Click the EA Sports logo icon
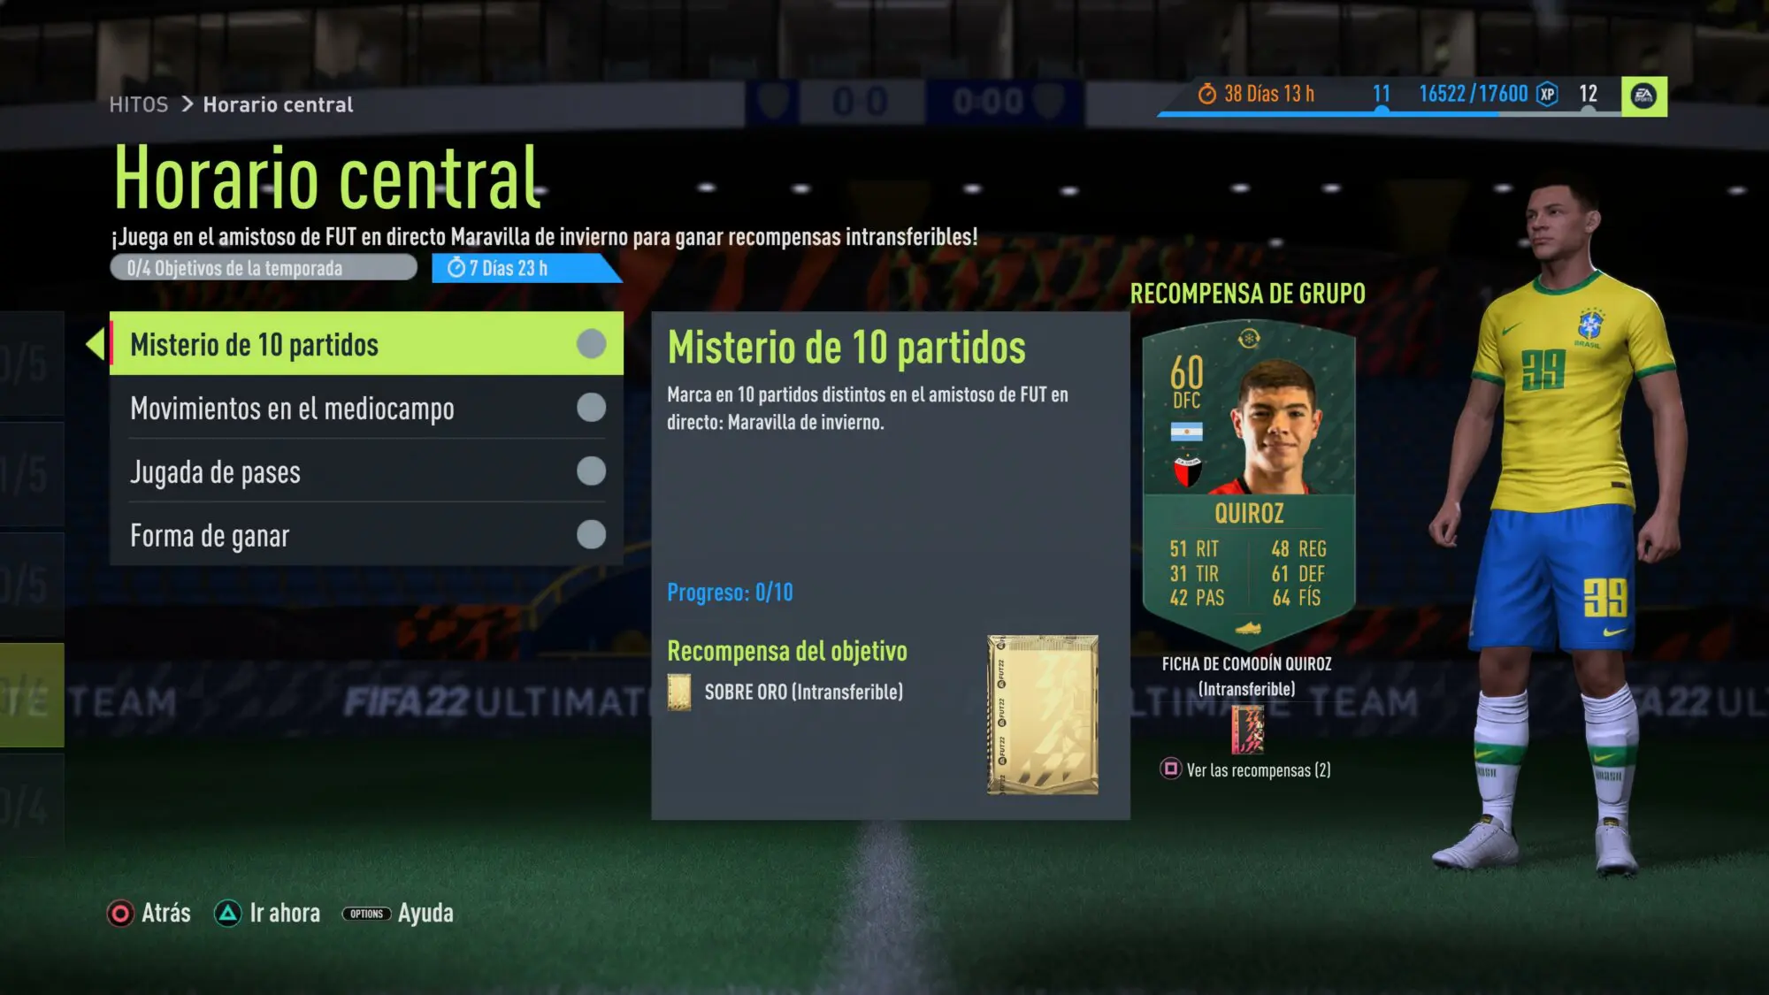The width and height of the screenshot is (1769, 995). click(1643, 96)
